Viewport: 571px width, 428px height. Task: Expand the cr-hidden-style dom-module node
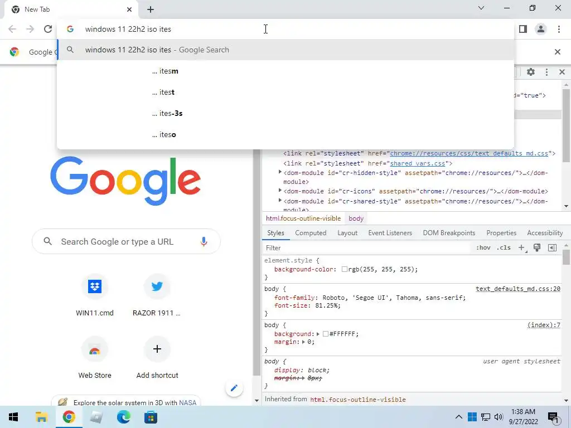[280, 172]
